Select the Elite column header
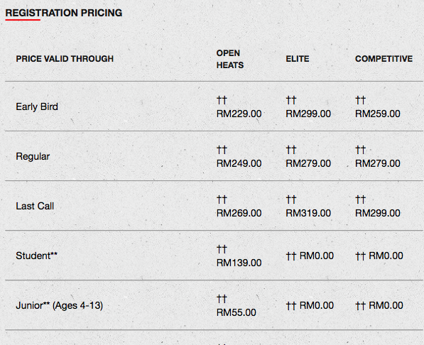 point(298,59)
